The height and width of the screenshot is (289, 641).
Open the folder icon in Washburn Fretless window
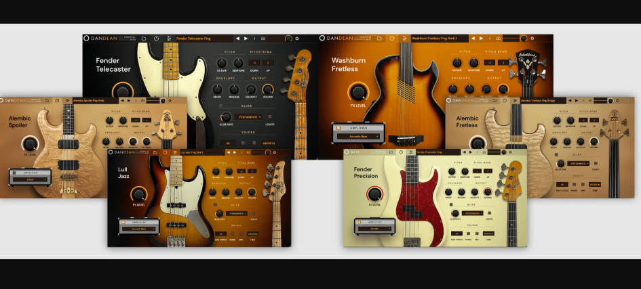tap(379, 39)
